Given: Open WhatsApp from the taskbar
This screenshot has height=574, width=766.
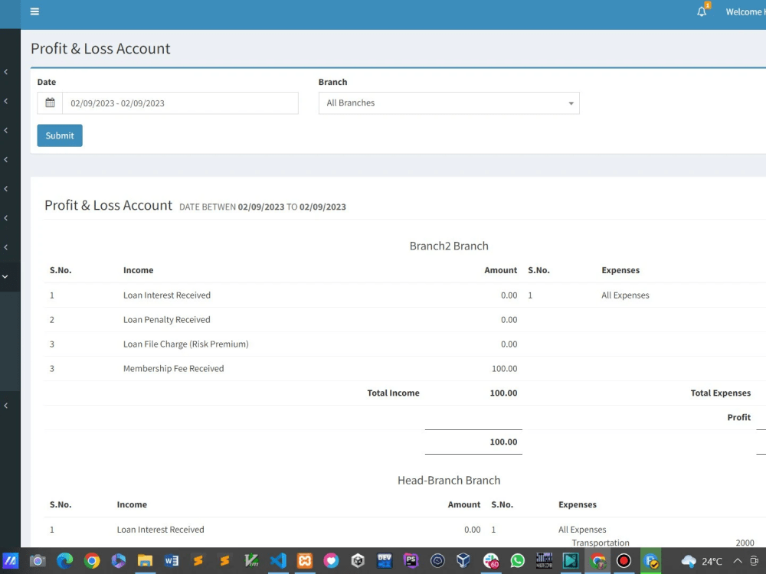Looking at the screenshot, I should (517, 561).
